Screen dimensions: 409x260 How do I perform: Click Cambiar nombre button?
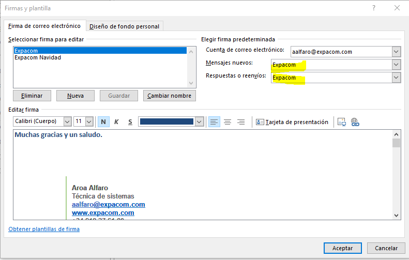coord(169,96)
